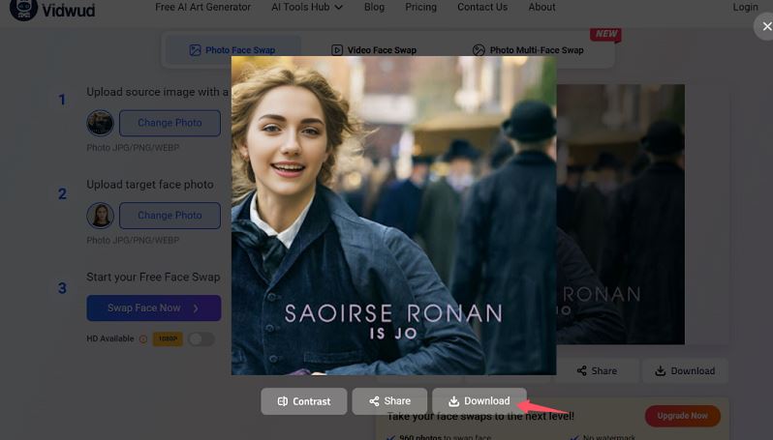Click the HD Available info icon
773x440 pixels.
(143, 339)
